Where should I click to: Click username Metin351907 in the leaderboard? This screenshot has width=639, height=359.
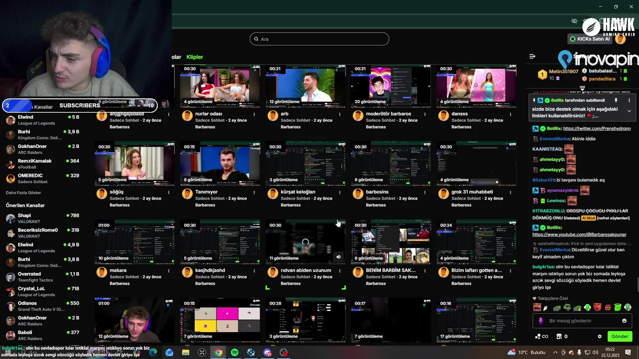click(x=564, y=72)
